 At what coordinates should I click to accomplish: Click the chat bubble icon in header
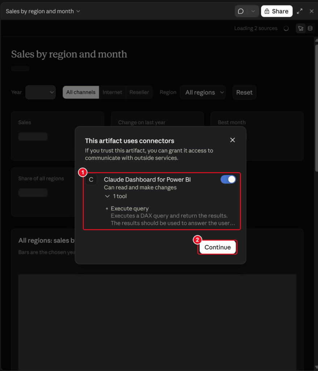240,11
